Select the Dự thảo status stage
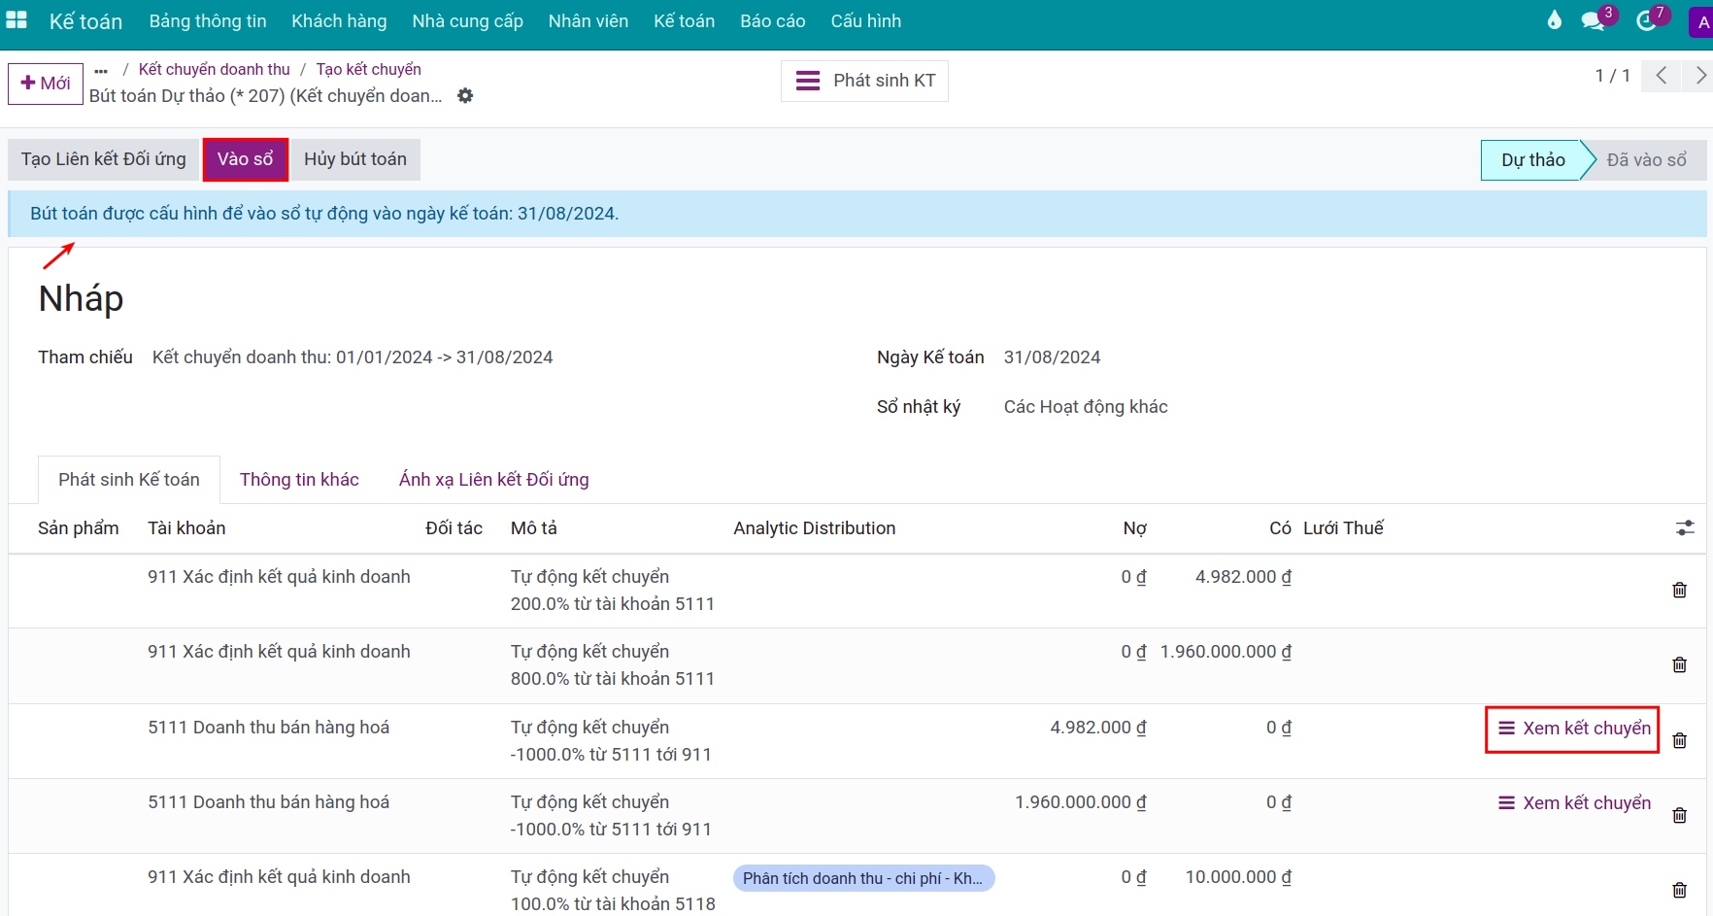The height and width of the screenshot is (916, 1713). 1533,160
